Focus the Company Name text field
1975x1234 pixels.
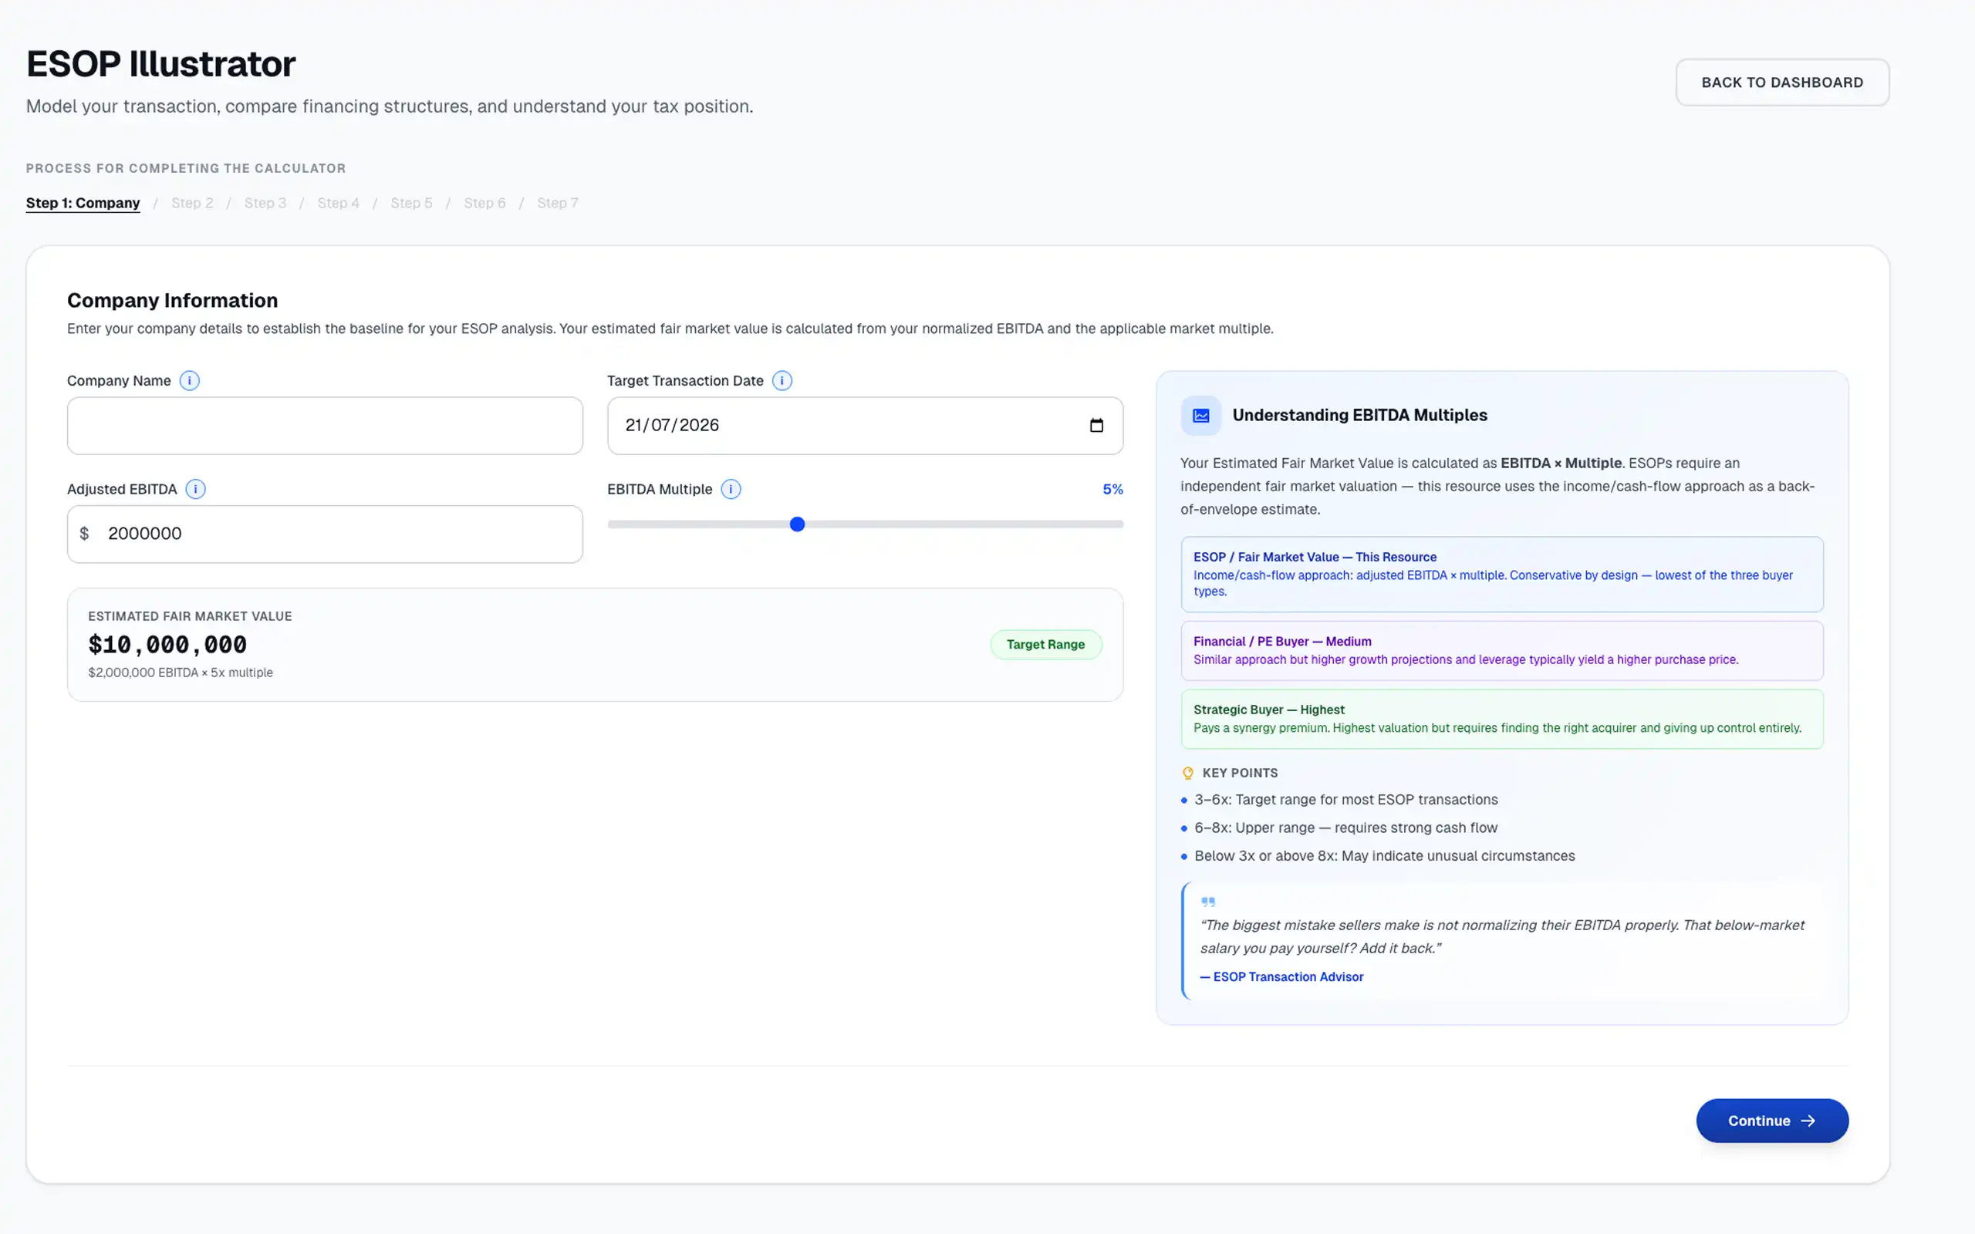tap(325, 426)
